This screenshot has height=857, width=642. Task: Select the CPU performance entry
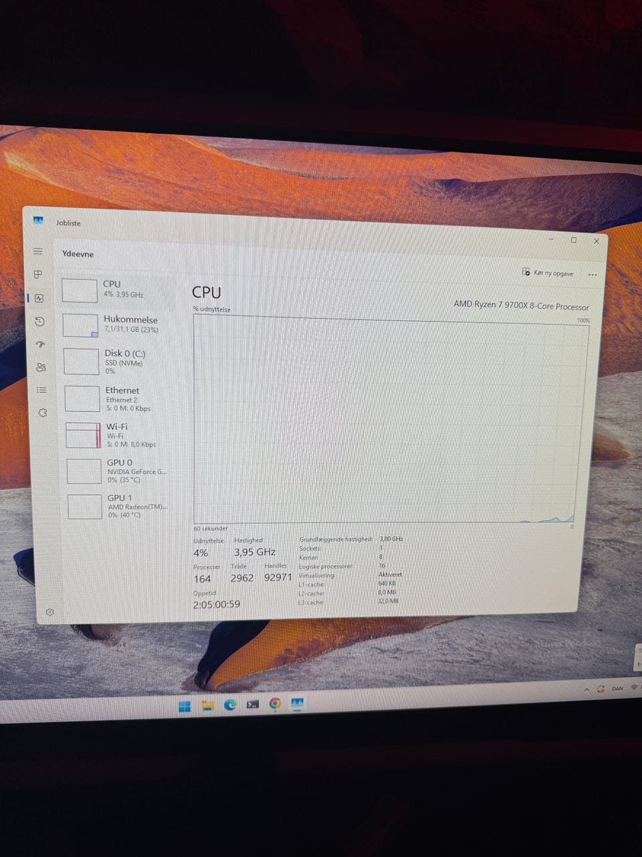[x=116, y=290]
